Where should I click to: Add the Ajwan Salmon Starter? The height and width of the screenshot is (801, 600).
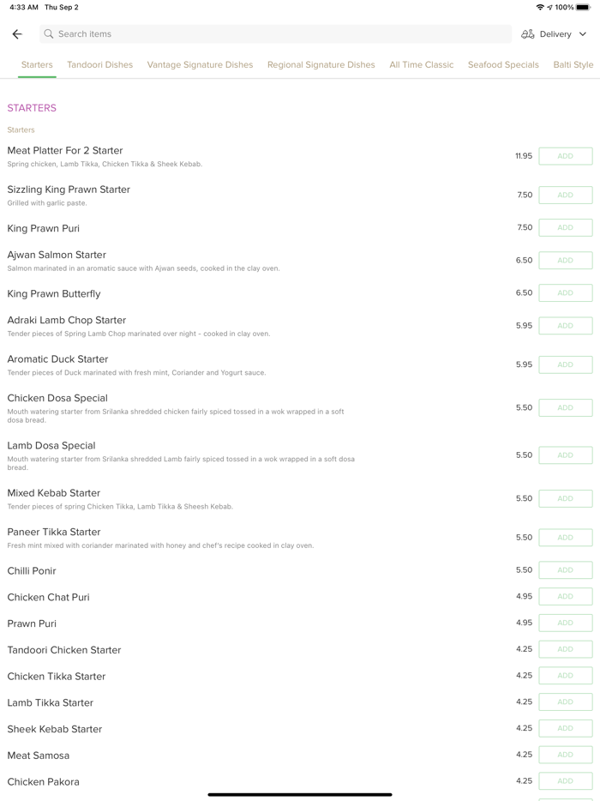coord(565,260)
